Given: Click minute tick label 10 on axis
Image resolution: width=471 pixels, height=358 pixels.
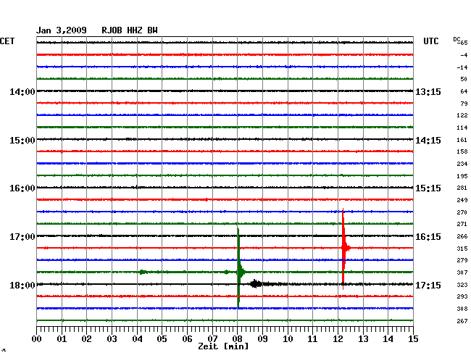Looking at the screenshot, I should (x=288, y=339).
